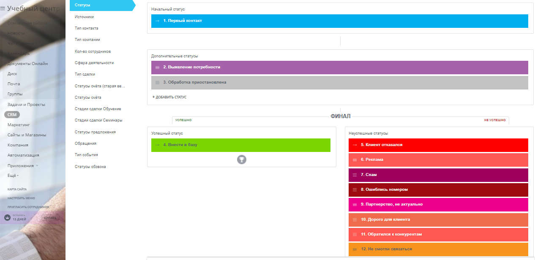The image size is (535, 260).
Task: Click the drag handle on Реклама status
Action: (355, 160)
